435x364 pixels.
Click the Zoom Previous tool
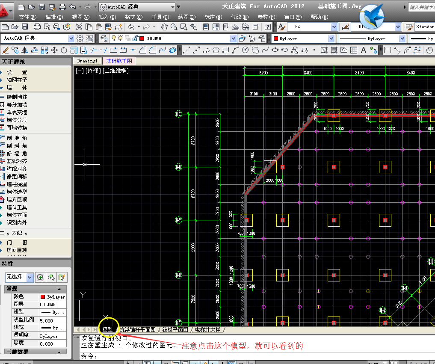pyautogui.click(x=194, y=27)
